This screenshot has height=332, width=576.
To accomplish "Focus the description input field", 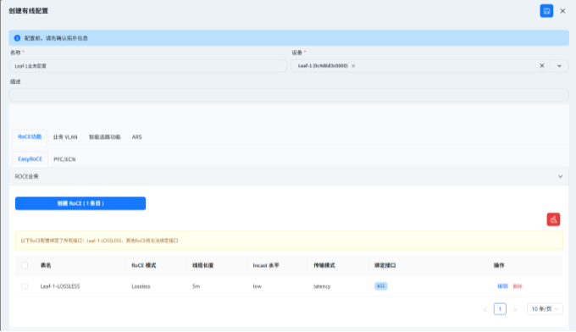I will pyautogui.click(x=289, y=95).
